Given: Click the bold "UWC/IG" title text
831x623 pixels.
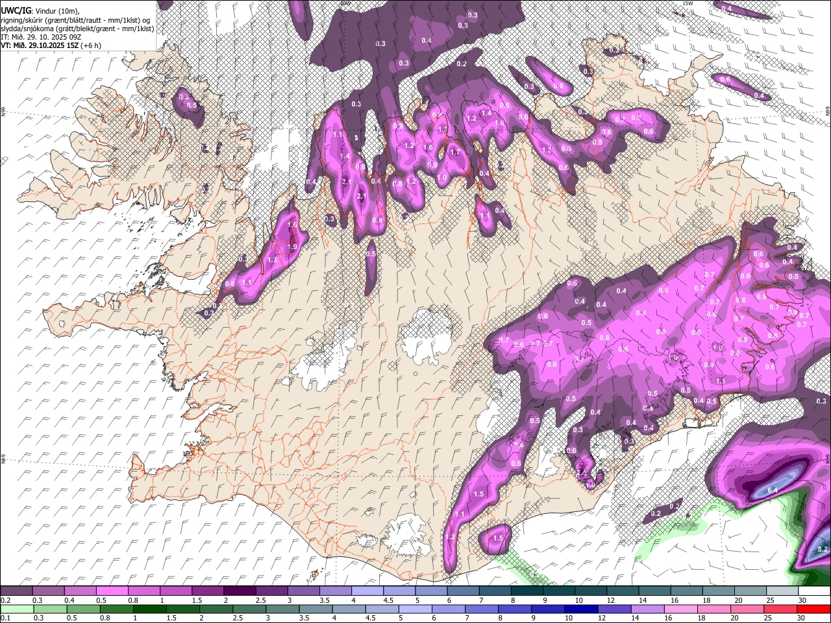Looking at the screenshot, I should 15,11.
